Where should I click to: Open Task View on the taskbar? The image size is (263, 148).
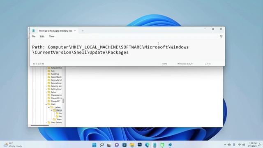pyautogui.click(x=109, y=145)
